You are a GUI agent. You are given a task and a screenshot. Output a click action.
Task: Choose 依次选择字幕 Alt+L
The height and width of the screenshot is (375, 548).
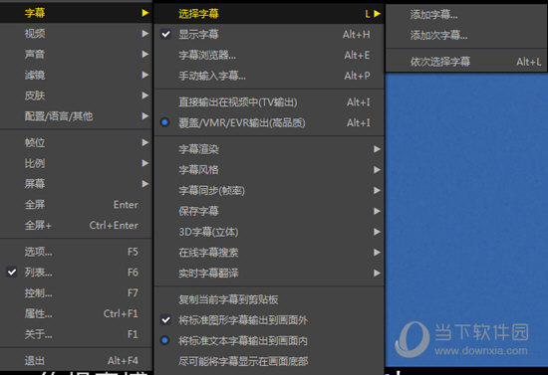coord(466,62)
